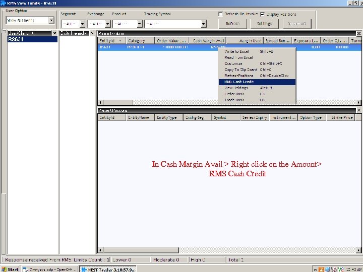Click the Option Type column header
Image resolution: width=363 pixels, height=272 pixels.
pos(312,117)
